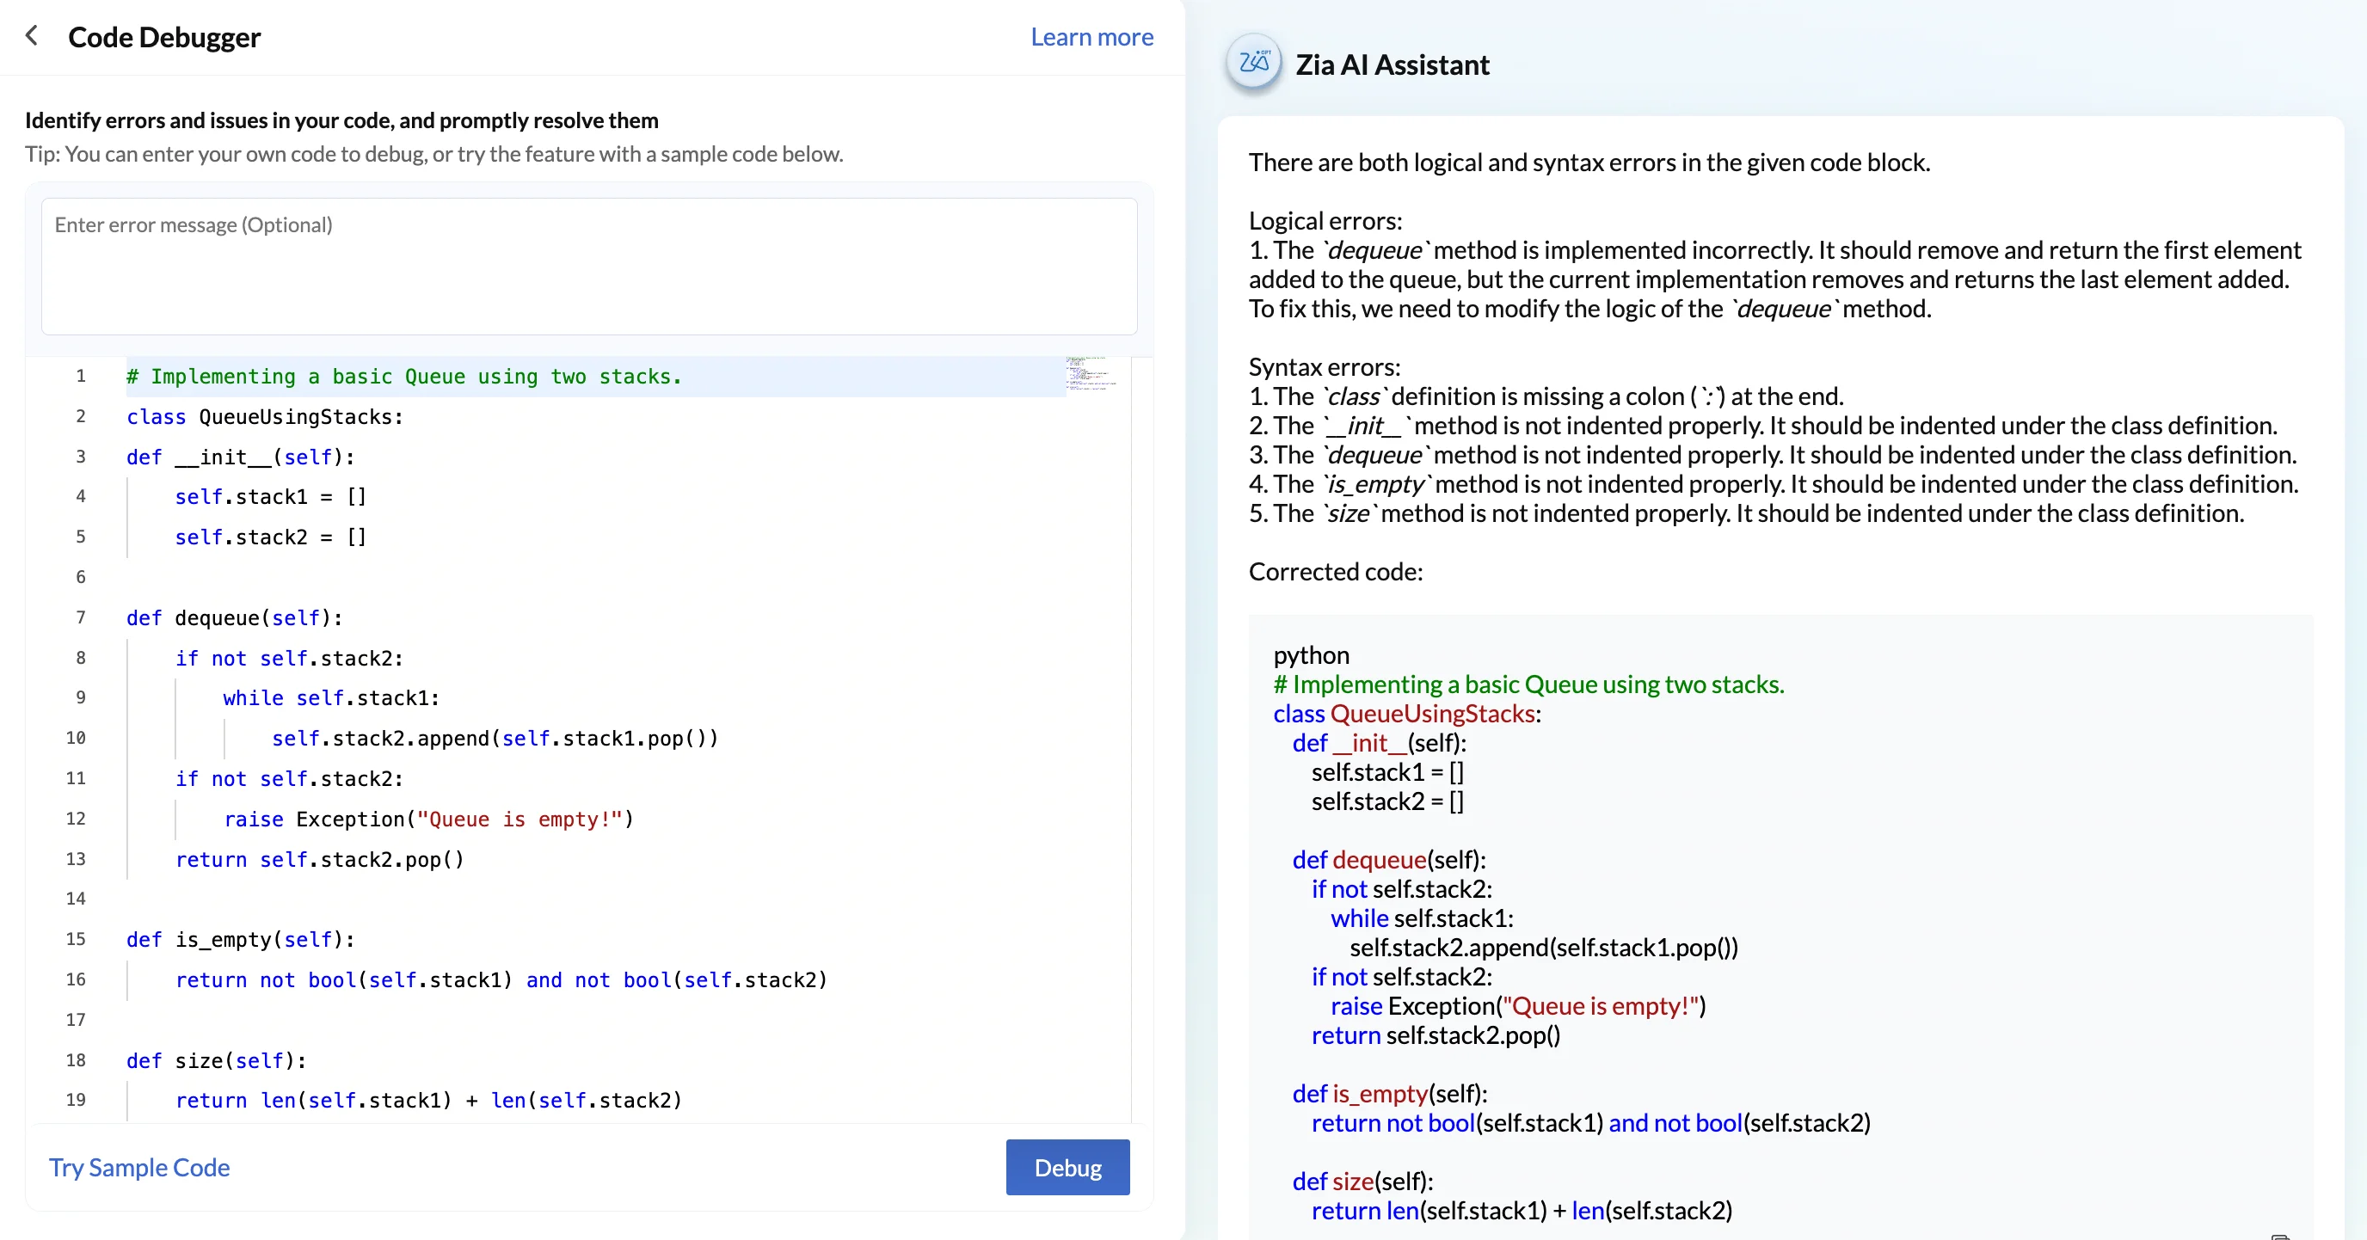Click the Zia AI Assistant title

[x=1393, y=64]
